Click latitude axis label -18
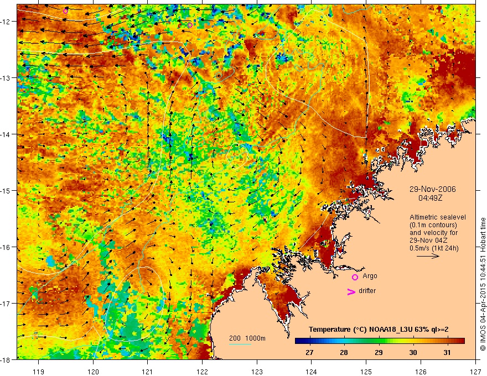The width and height of the screenshot is (487, 376). pos(6,359)
